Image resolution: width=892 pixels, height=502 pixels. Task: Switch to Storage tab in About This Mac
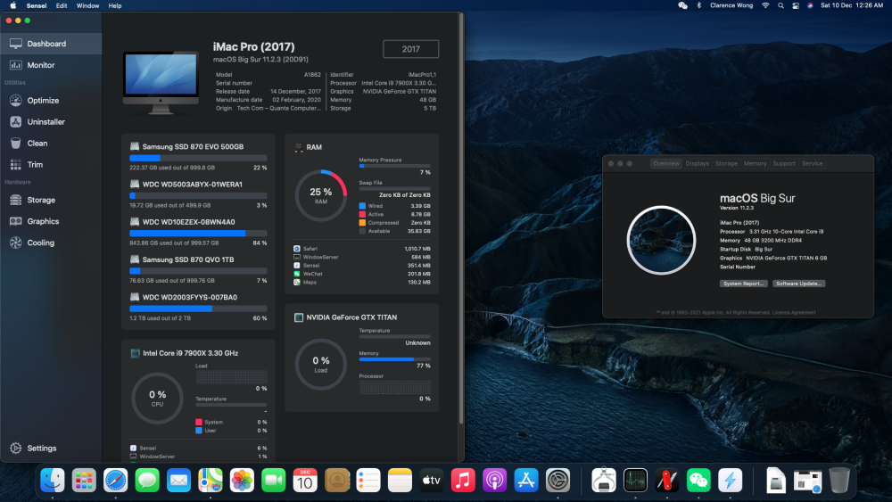(726, 164)
